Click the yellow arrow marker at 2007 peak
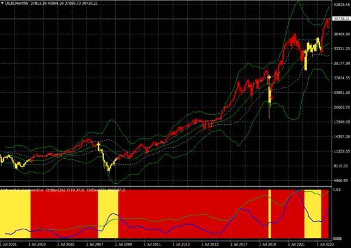 [98, 145]
